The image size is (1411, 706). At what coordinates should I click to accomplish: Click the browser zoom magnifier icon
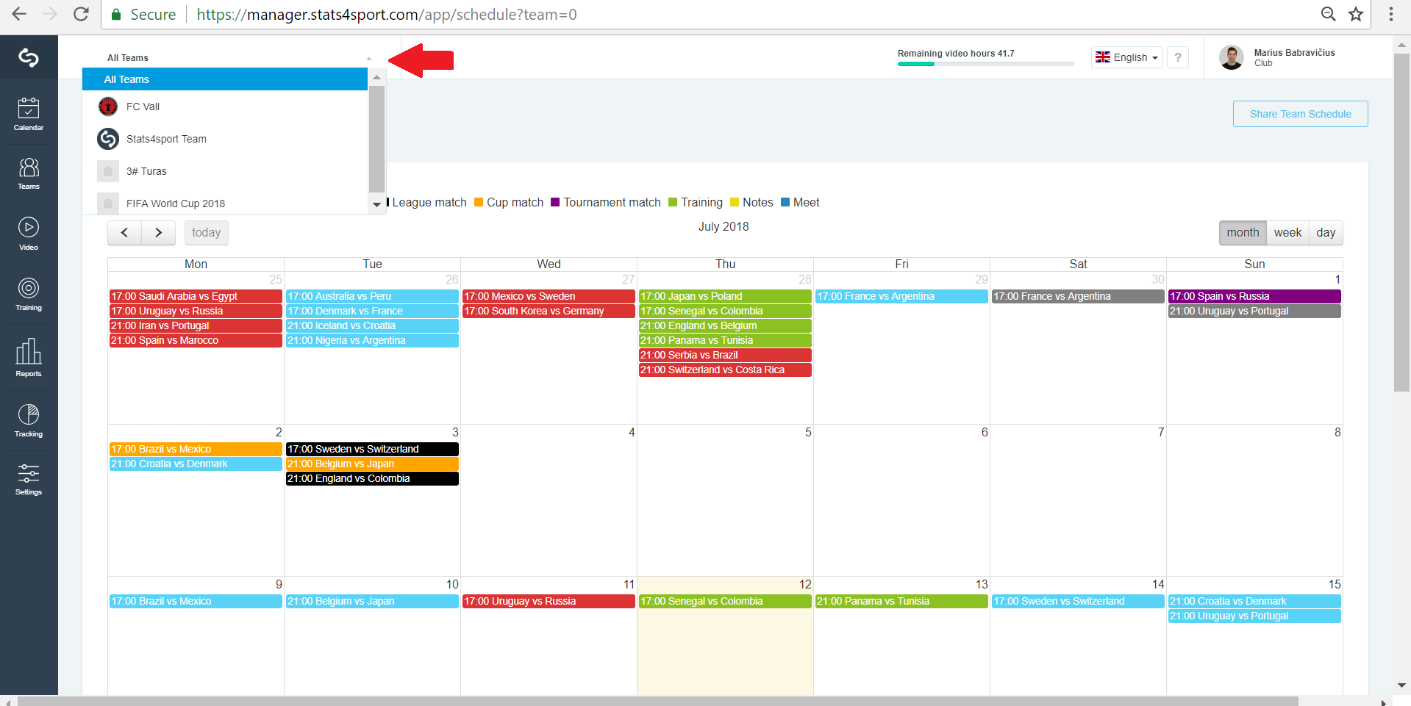pyautogui.click(x=1329, y=14)
